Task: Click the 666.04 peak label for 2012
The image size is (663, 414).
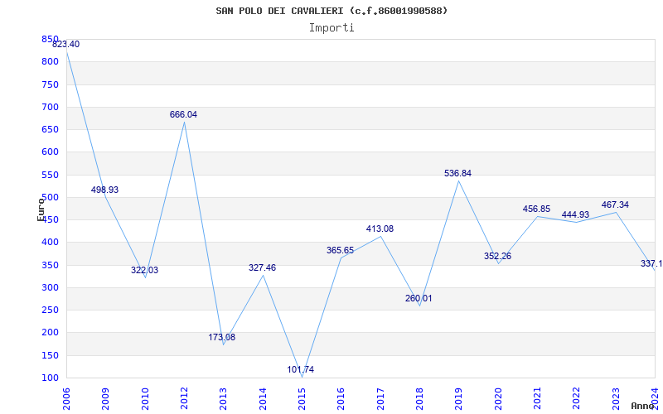Action: coord(183,114)
